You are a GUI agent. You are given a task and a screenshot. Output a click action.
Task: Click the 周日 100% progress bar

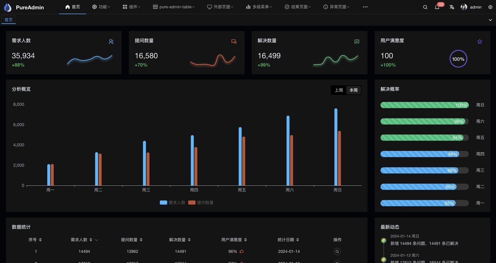click(x=424, y=105)
